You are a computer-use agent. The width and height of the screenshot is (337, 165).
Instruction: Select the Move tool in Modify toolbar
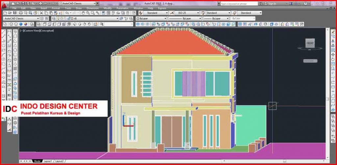pos(333,55)
